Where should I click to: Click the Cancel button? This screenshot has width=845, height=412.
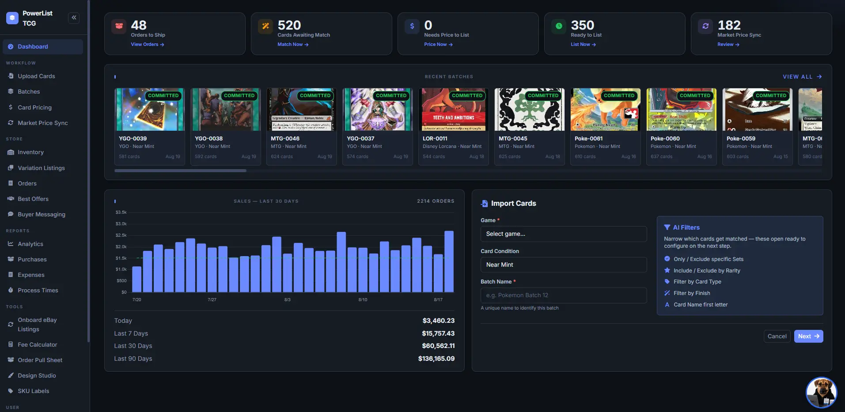pyautogui.click(x=777, y=336)
